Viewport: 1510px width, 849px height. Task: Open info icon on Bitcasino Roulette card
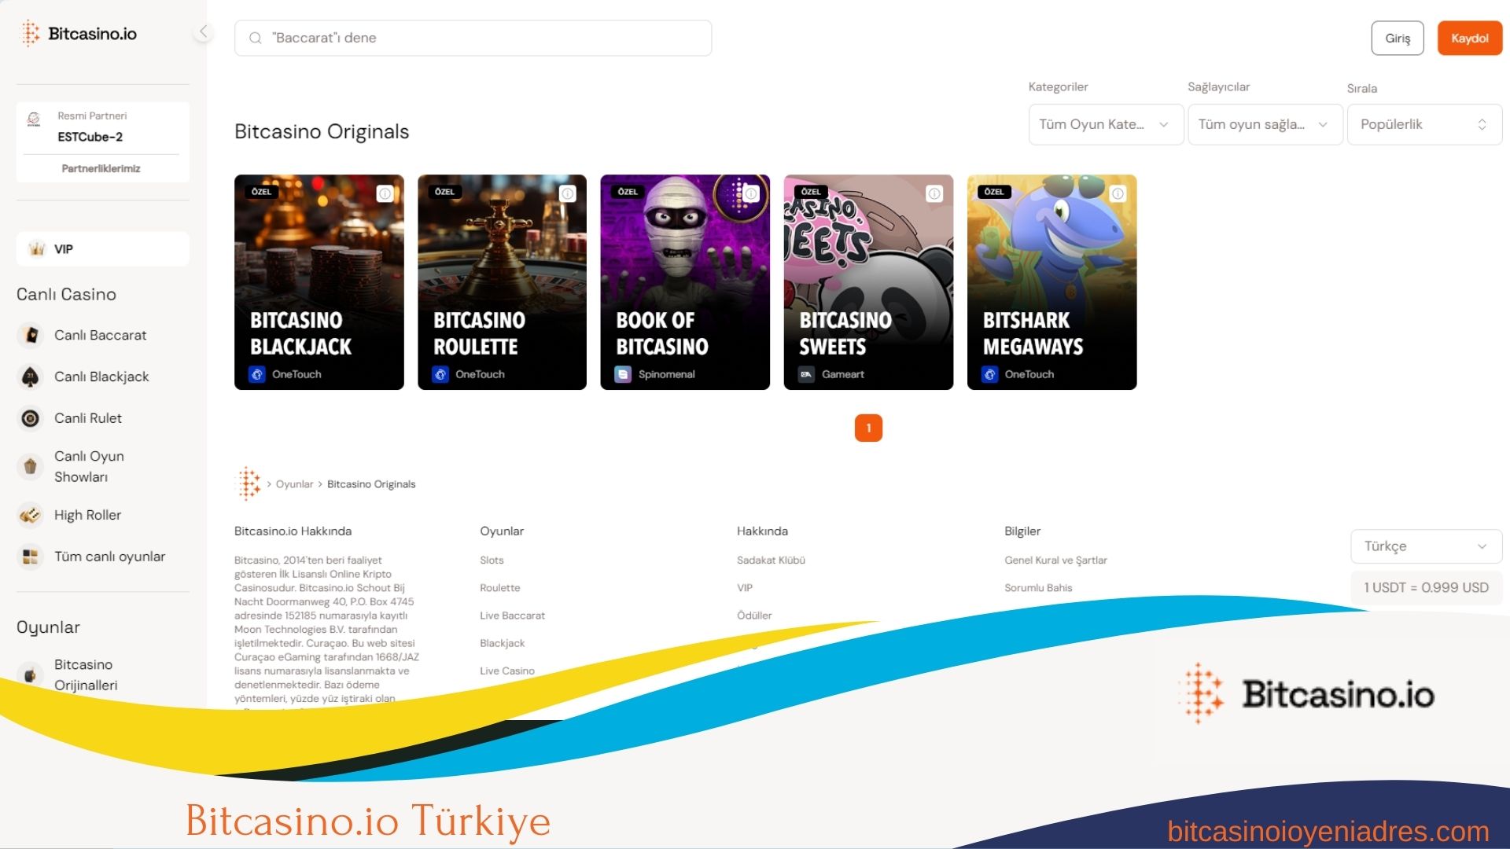568,193
